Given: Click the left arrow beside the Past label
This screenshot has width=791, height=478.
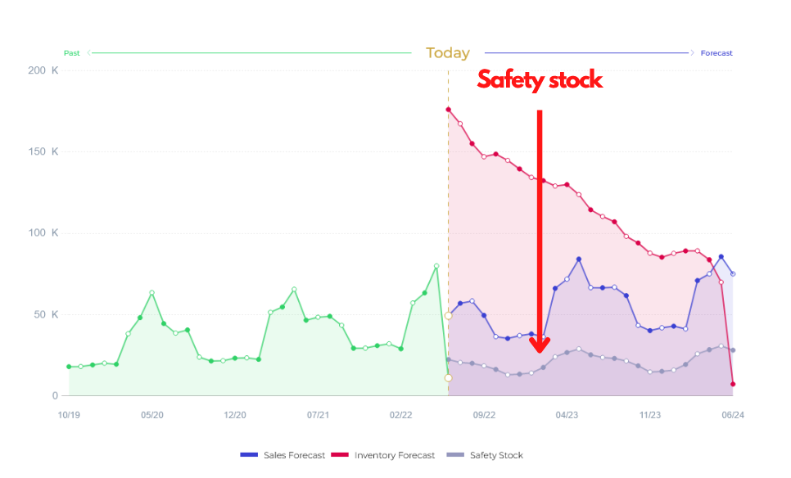Looking at the screenshot, I should tap(89, 53).
